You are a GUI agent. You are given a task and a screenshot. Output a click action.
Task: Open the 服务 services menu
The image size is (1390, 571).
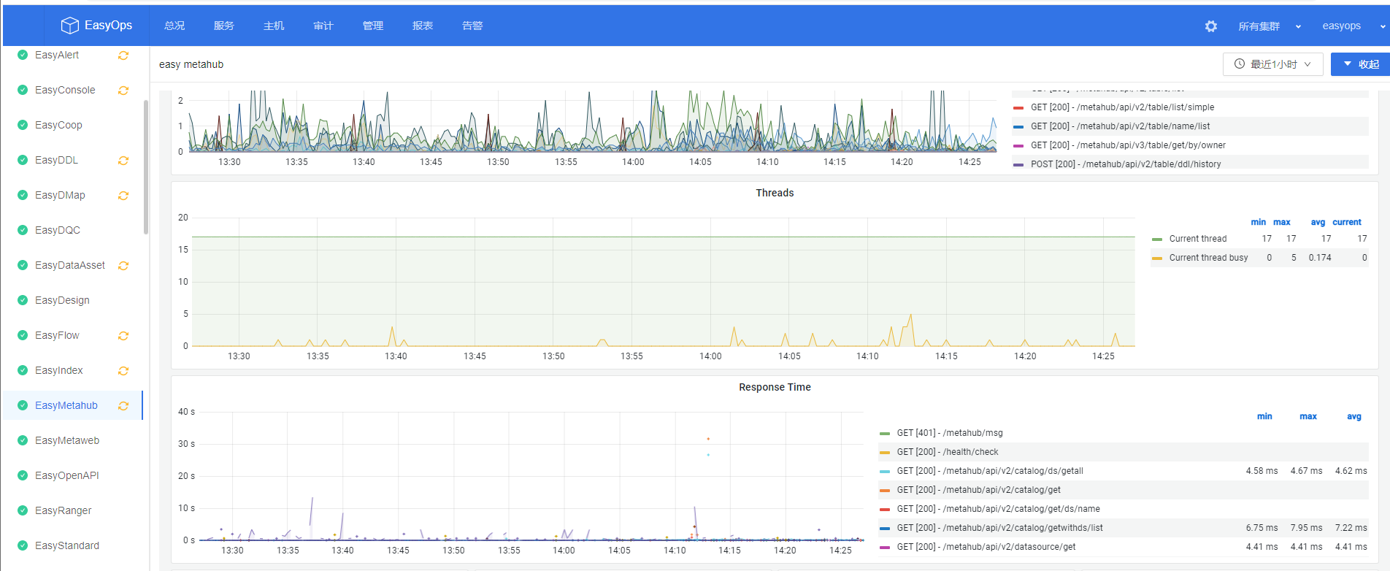point(224,26)
